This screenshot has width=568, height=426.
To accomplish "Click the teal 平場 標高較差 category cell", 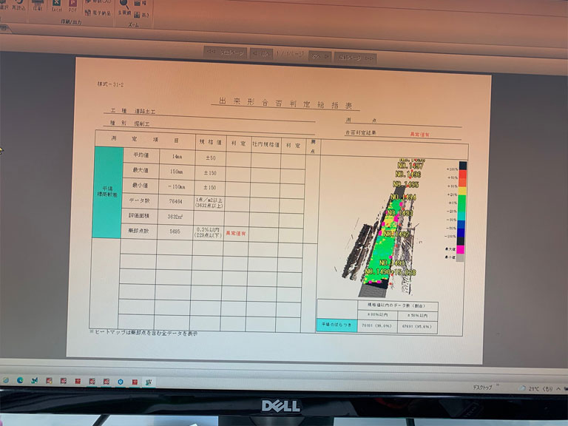I will point(107,192).
